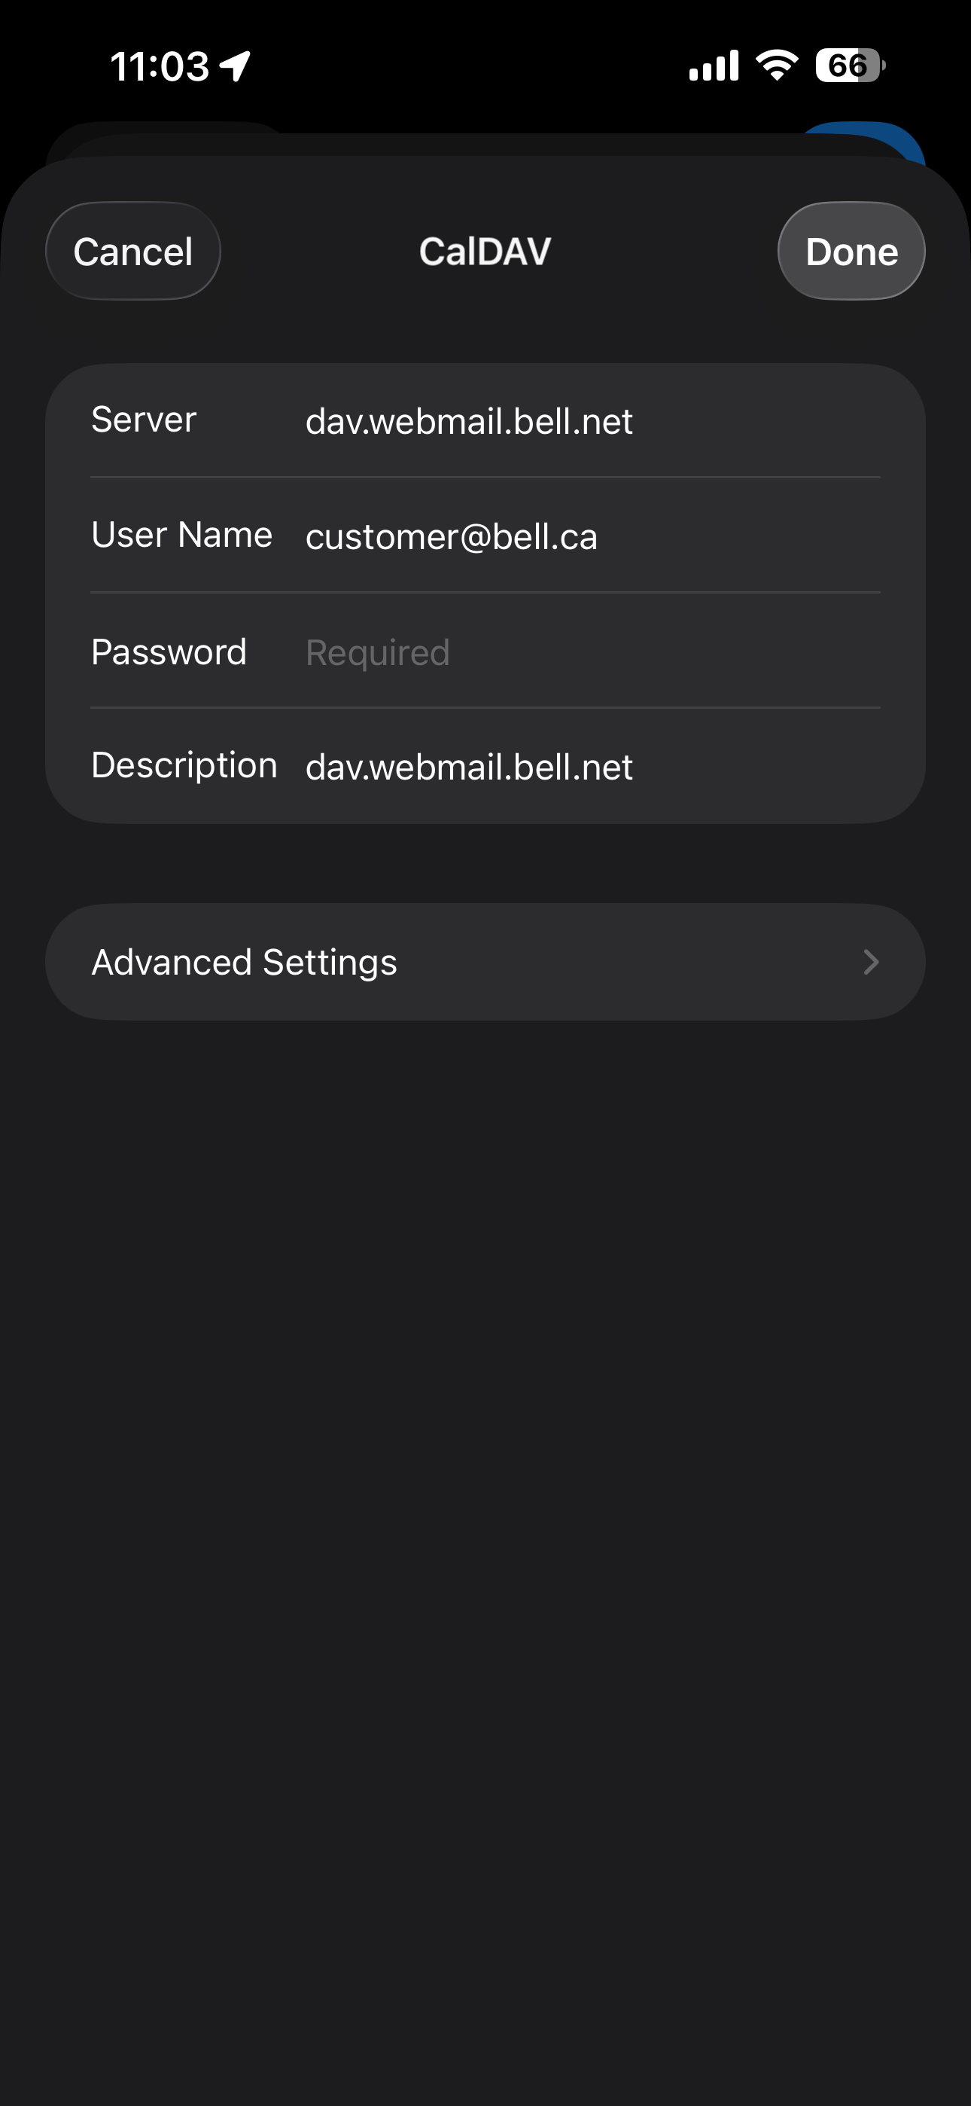Tap the 11:03 clock in status bar

tap(160, 66)
